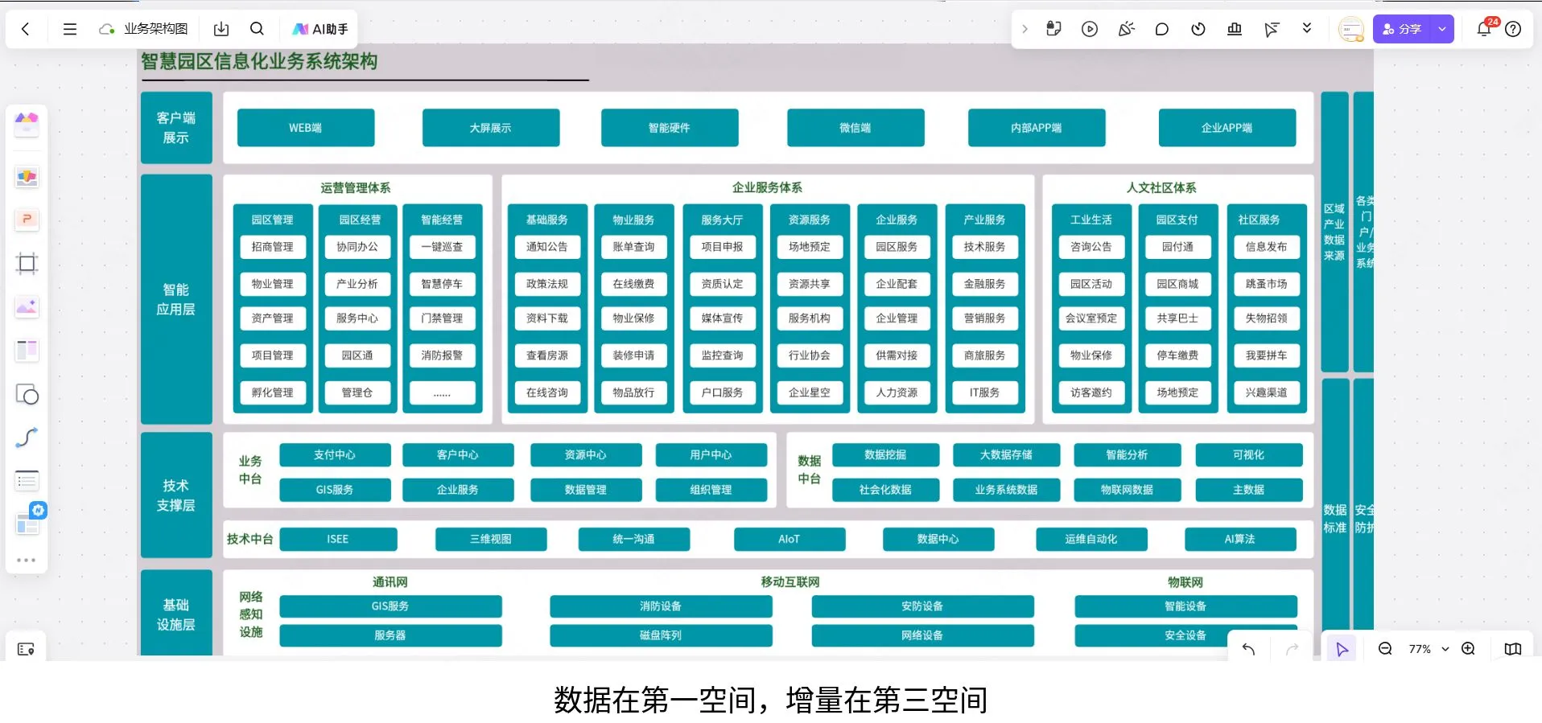
Task: Open the hamburger main menu
Action: tap(70, 29)
